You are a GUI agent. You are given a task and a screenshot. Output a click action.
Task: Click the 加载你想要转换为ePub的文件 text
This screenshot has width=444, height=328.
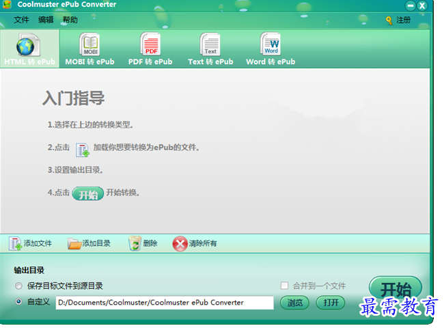point(146,148)
